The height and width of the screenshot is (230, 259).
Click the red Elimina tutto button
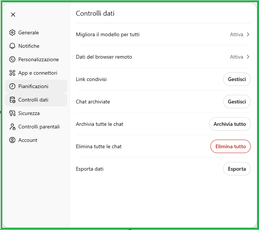pyautogui.click(x=230, y=146)
